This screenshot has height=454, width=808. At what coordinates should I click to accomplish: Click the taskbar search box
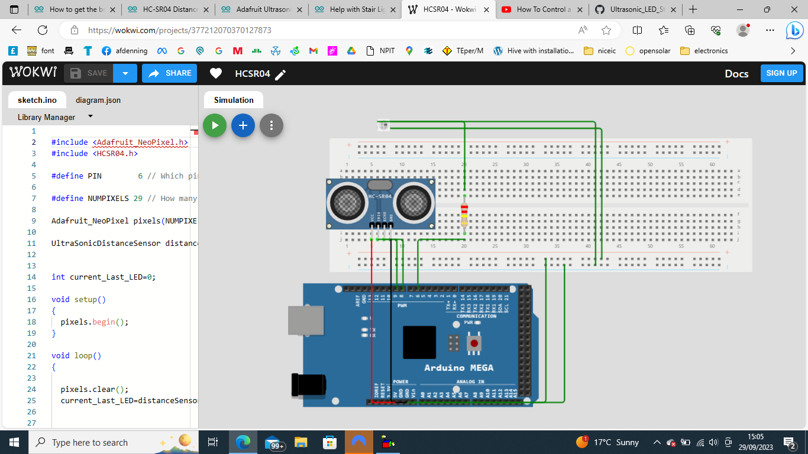114,442
